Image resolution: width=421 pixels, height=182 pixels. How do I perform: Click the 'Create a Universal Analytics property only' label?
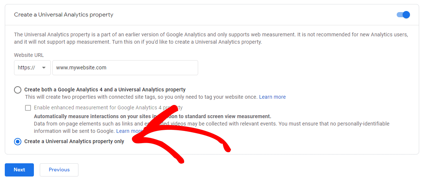pos(74,141)
